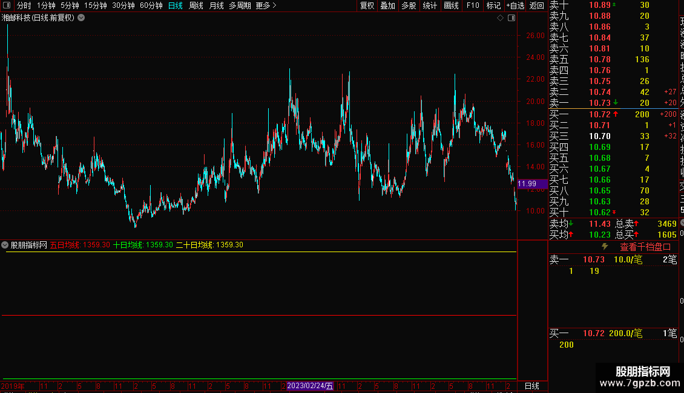This screenshot has width=684, height=393.
Task: Select the 卖一 order book row at 10.73
Action: 613,103
